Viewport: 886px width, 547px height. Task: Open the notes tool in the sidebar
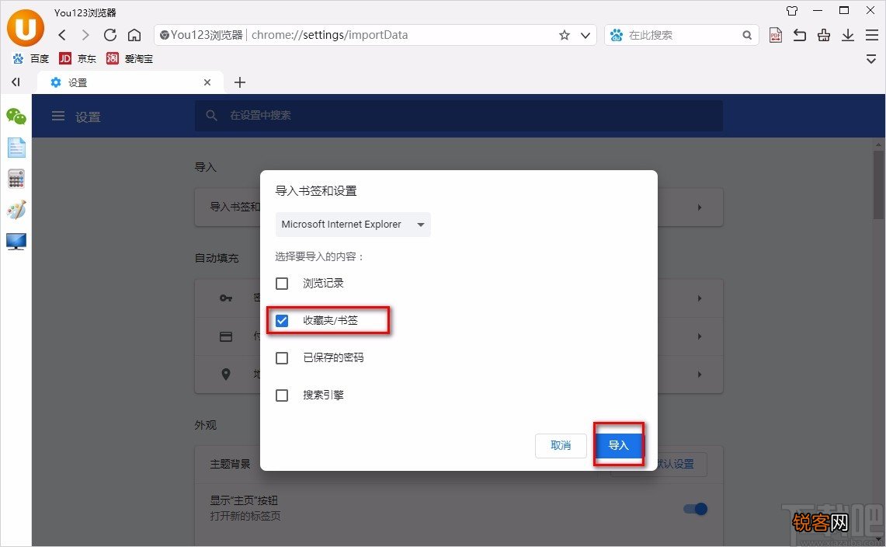[16, 147]
